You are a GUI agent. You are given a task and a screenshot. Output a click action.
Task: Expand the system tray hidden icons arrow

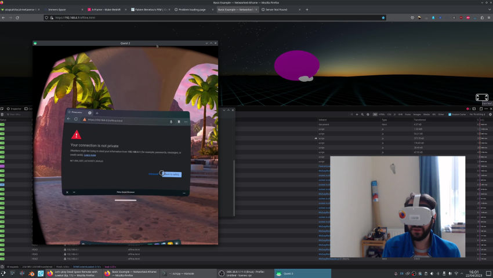[x=462, y=273]
